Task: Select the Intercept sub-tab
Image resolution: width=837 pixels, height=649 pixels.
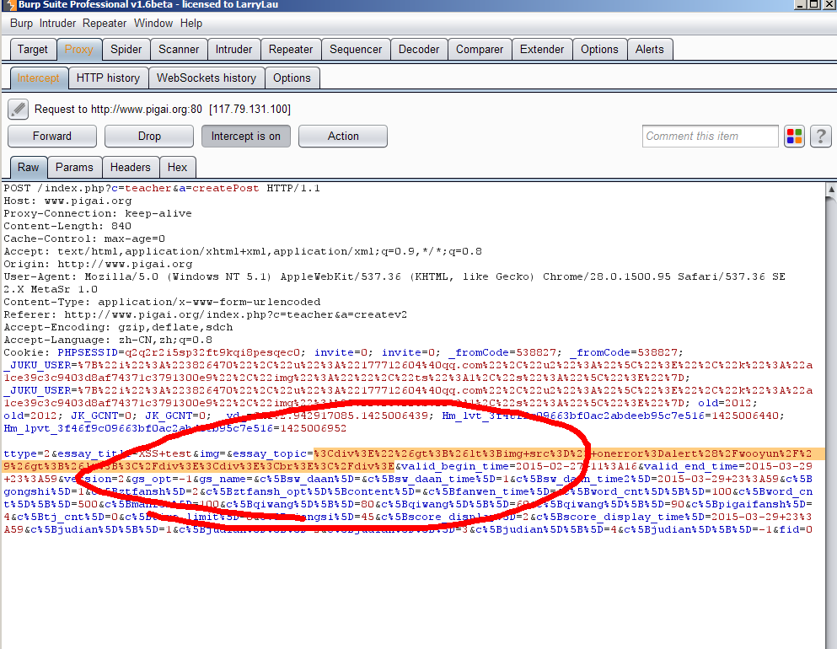Action: coord(39,78)
